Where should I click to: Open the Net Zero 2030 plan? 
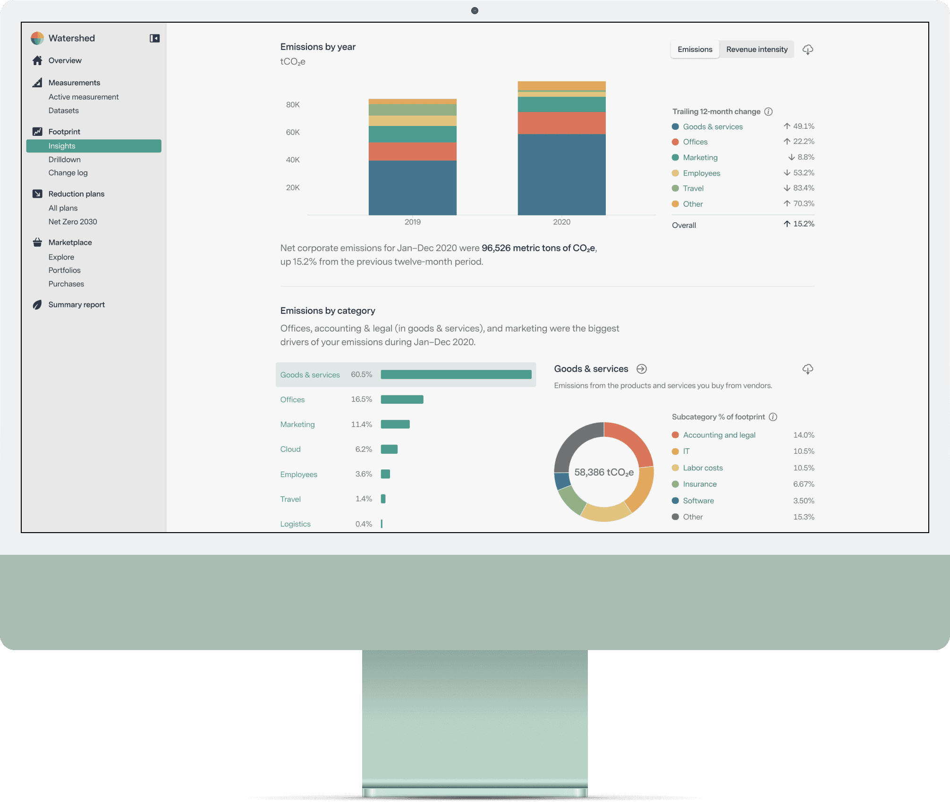[73, 222]
